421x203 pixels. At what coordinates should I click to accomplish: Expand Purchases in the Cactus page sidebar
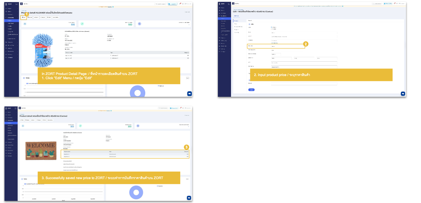[x=11, y=117]
